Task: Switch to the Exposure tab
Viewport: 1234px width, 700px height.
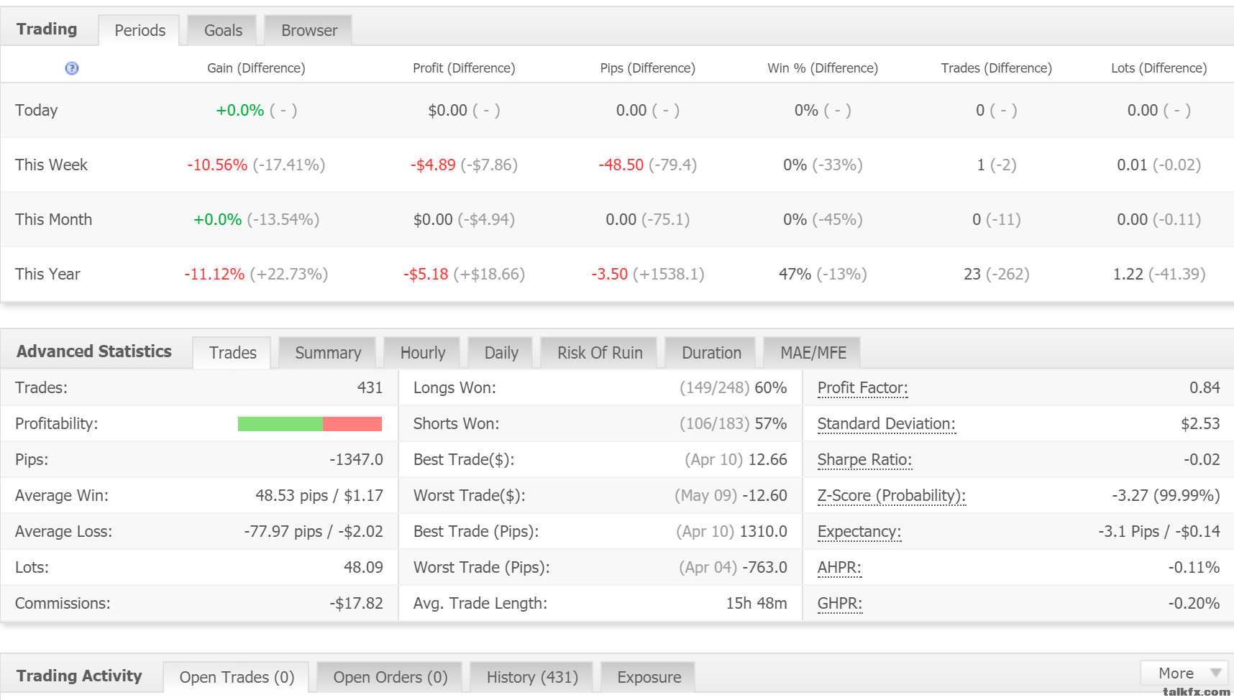Action: click(649, 677)
